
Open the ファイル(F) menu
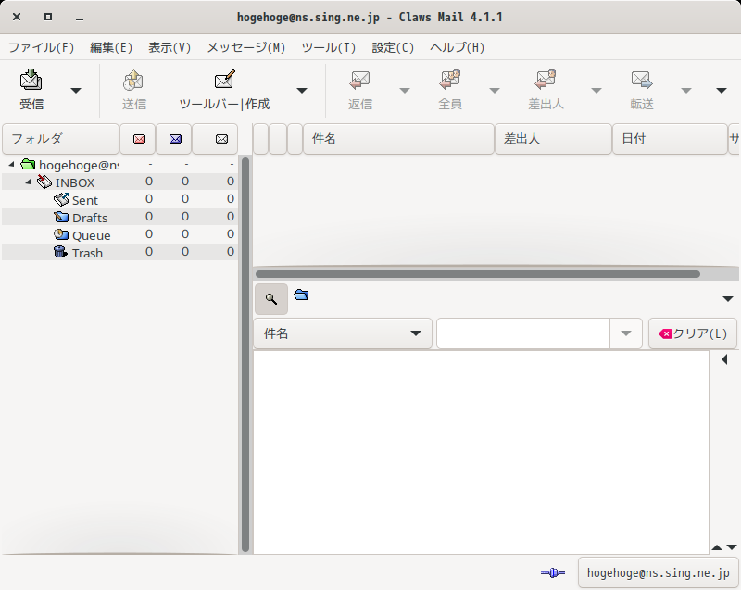(42, 47)
